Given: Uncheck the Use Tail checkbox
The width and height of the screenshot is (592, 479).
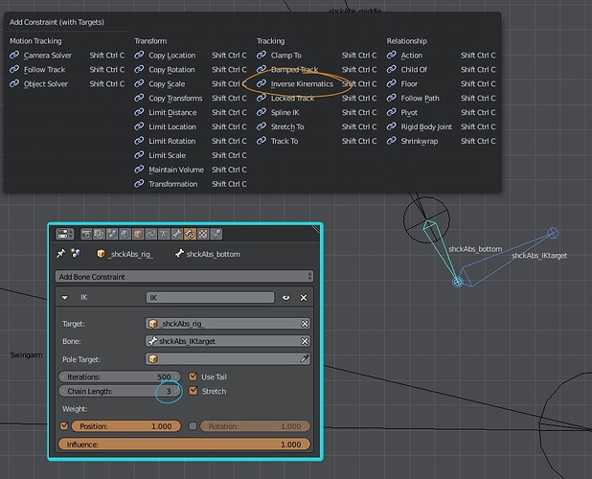Looking at the screenshot, I should pos(193,376).
